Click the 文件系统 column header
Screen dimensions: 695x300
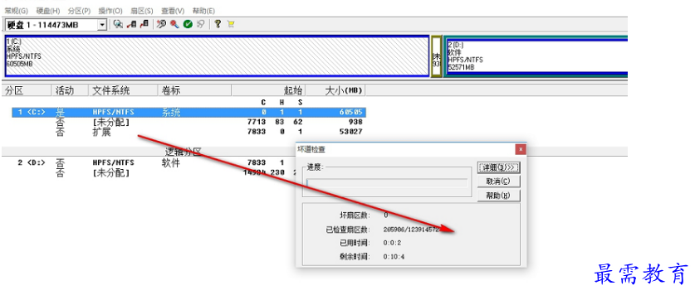coord(123,90)
